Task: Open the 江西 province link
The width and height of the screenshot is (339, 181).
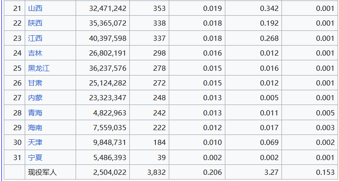Action: click(35, 38)
